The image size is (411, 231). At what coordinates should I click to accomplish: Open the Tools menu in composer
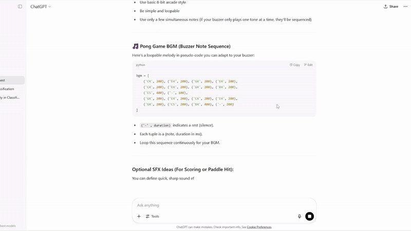(x=153, y=217)
